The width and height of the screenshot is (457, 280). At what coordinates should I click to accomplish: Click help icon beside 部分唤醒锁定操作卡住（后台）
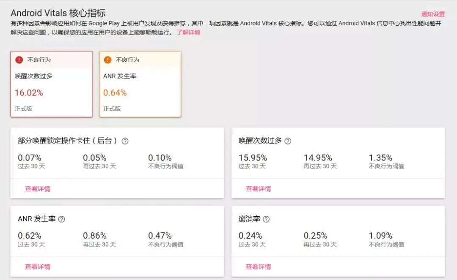[125, 141]
